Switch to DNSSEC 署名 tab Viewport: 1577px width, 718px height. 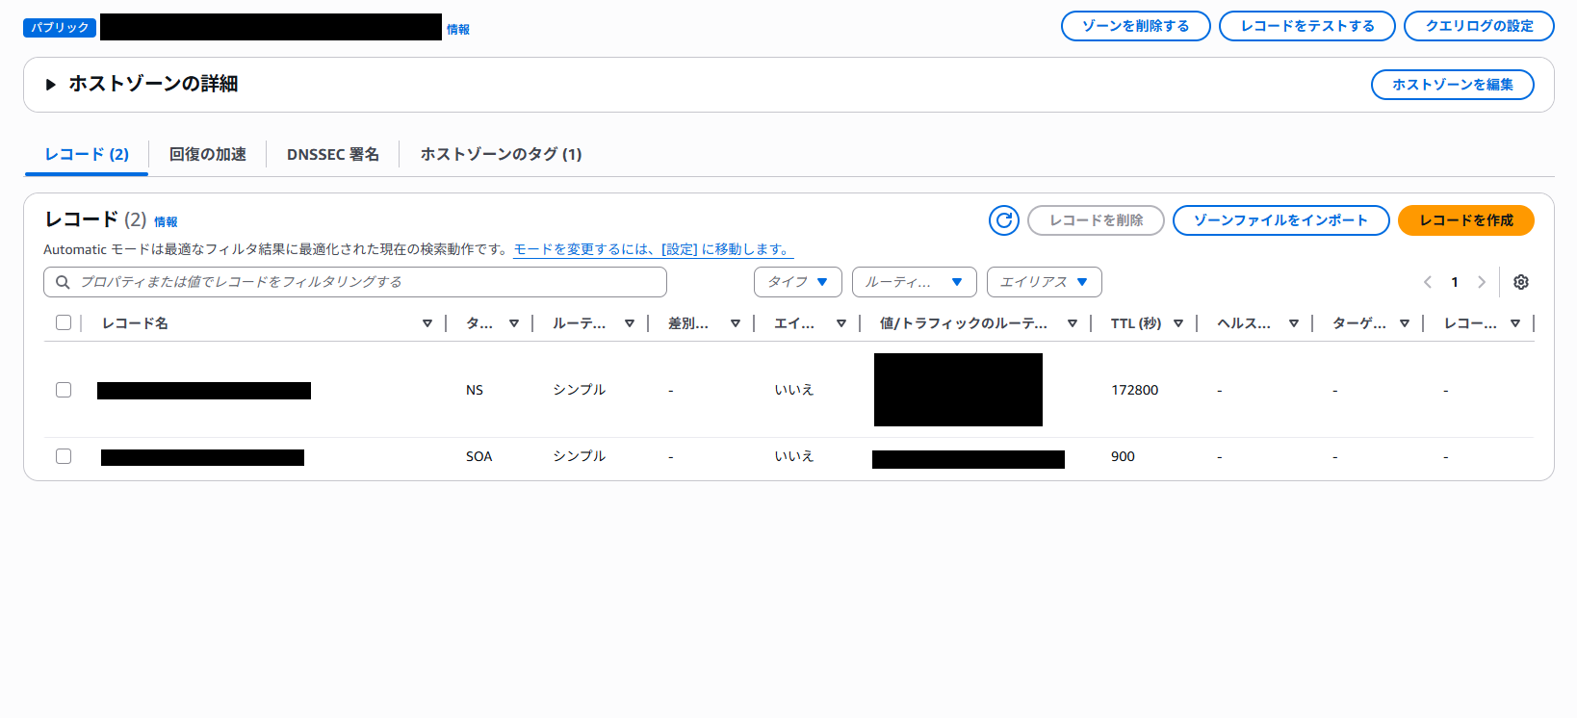click(x=332, y=154)
